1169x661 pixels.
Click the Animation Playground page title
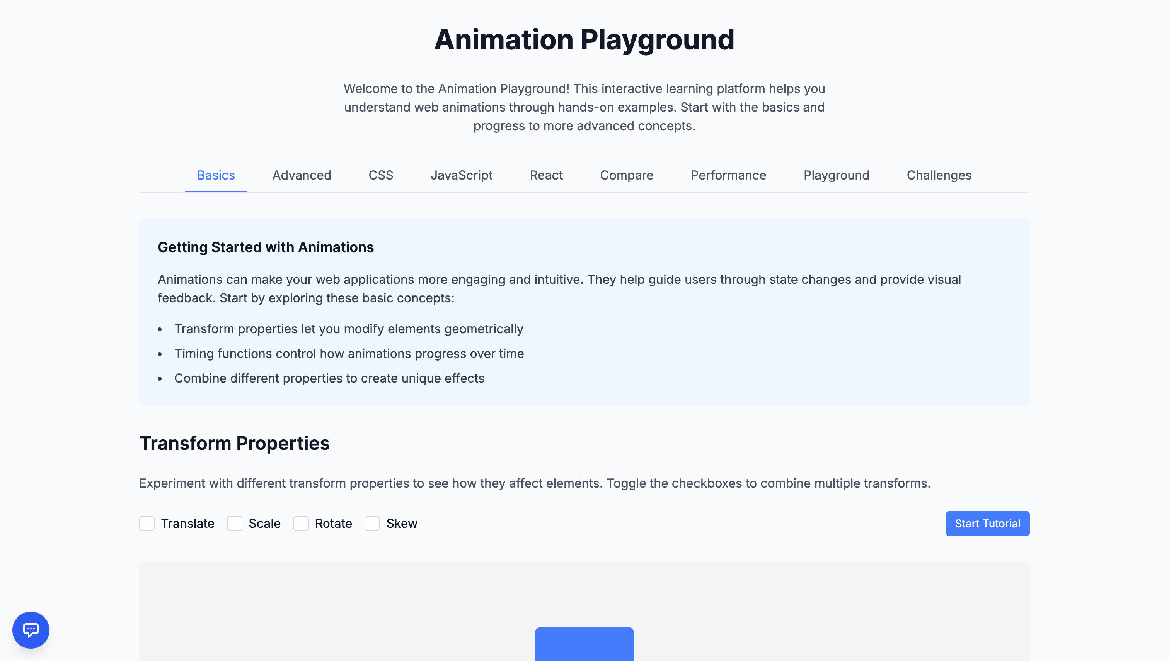584,39
